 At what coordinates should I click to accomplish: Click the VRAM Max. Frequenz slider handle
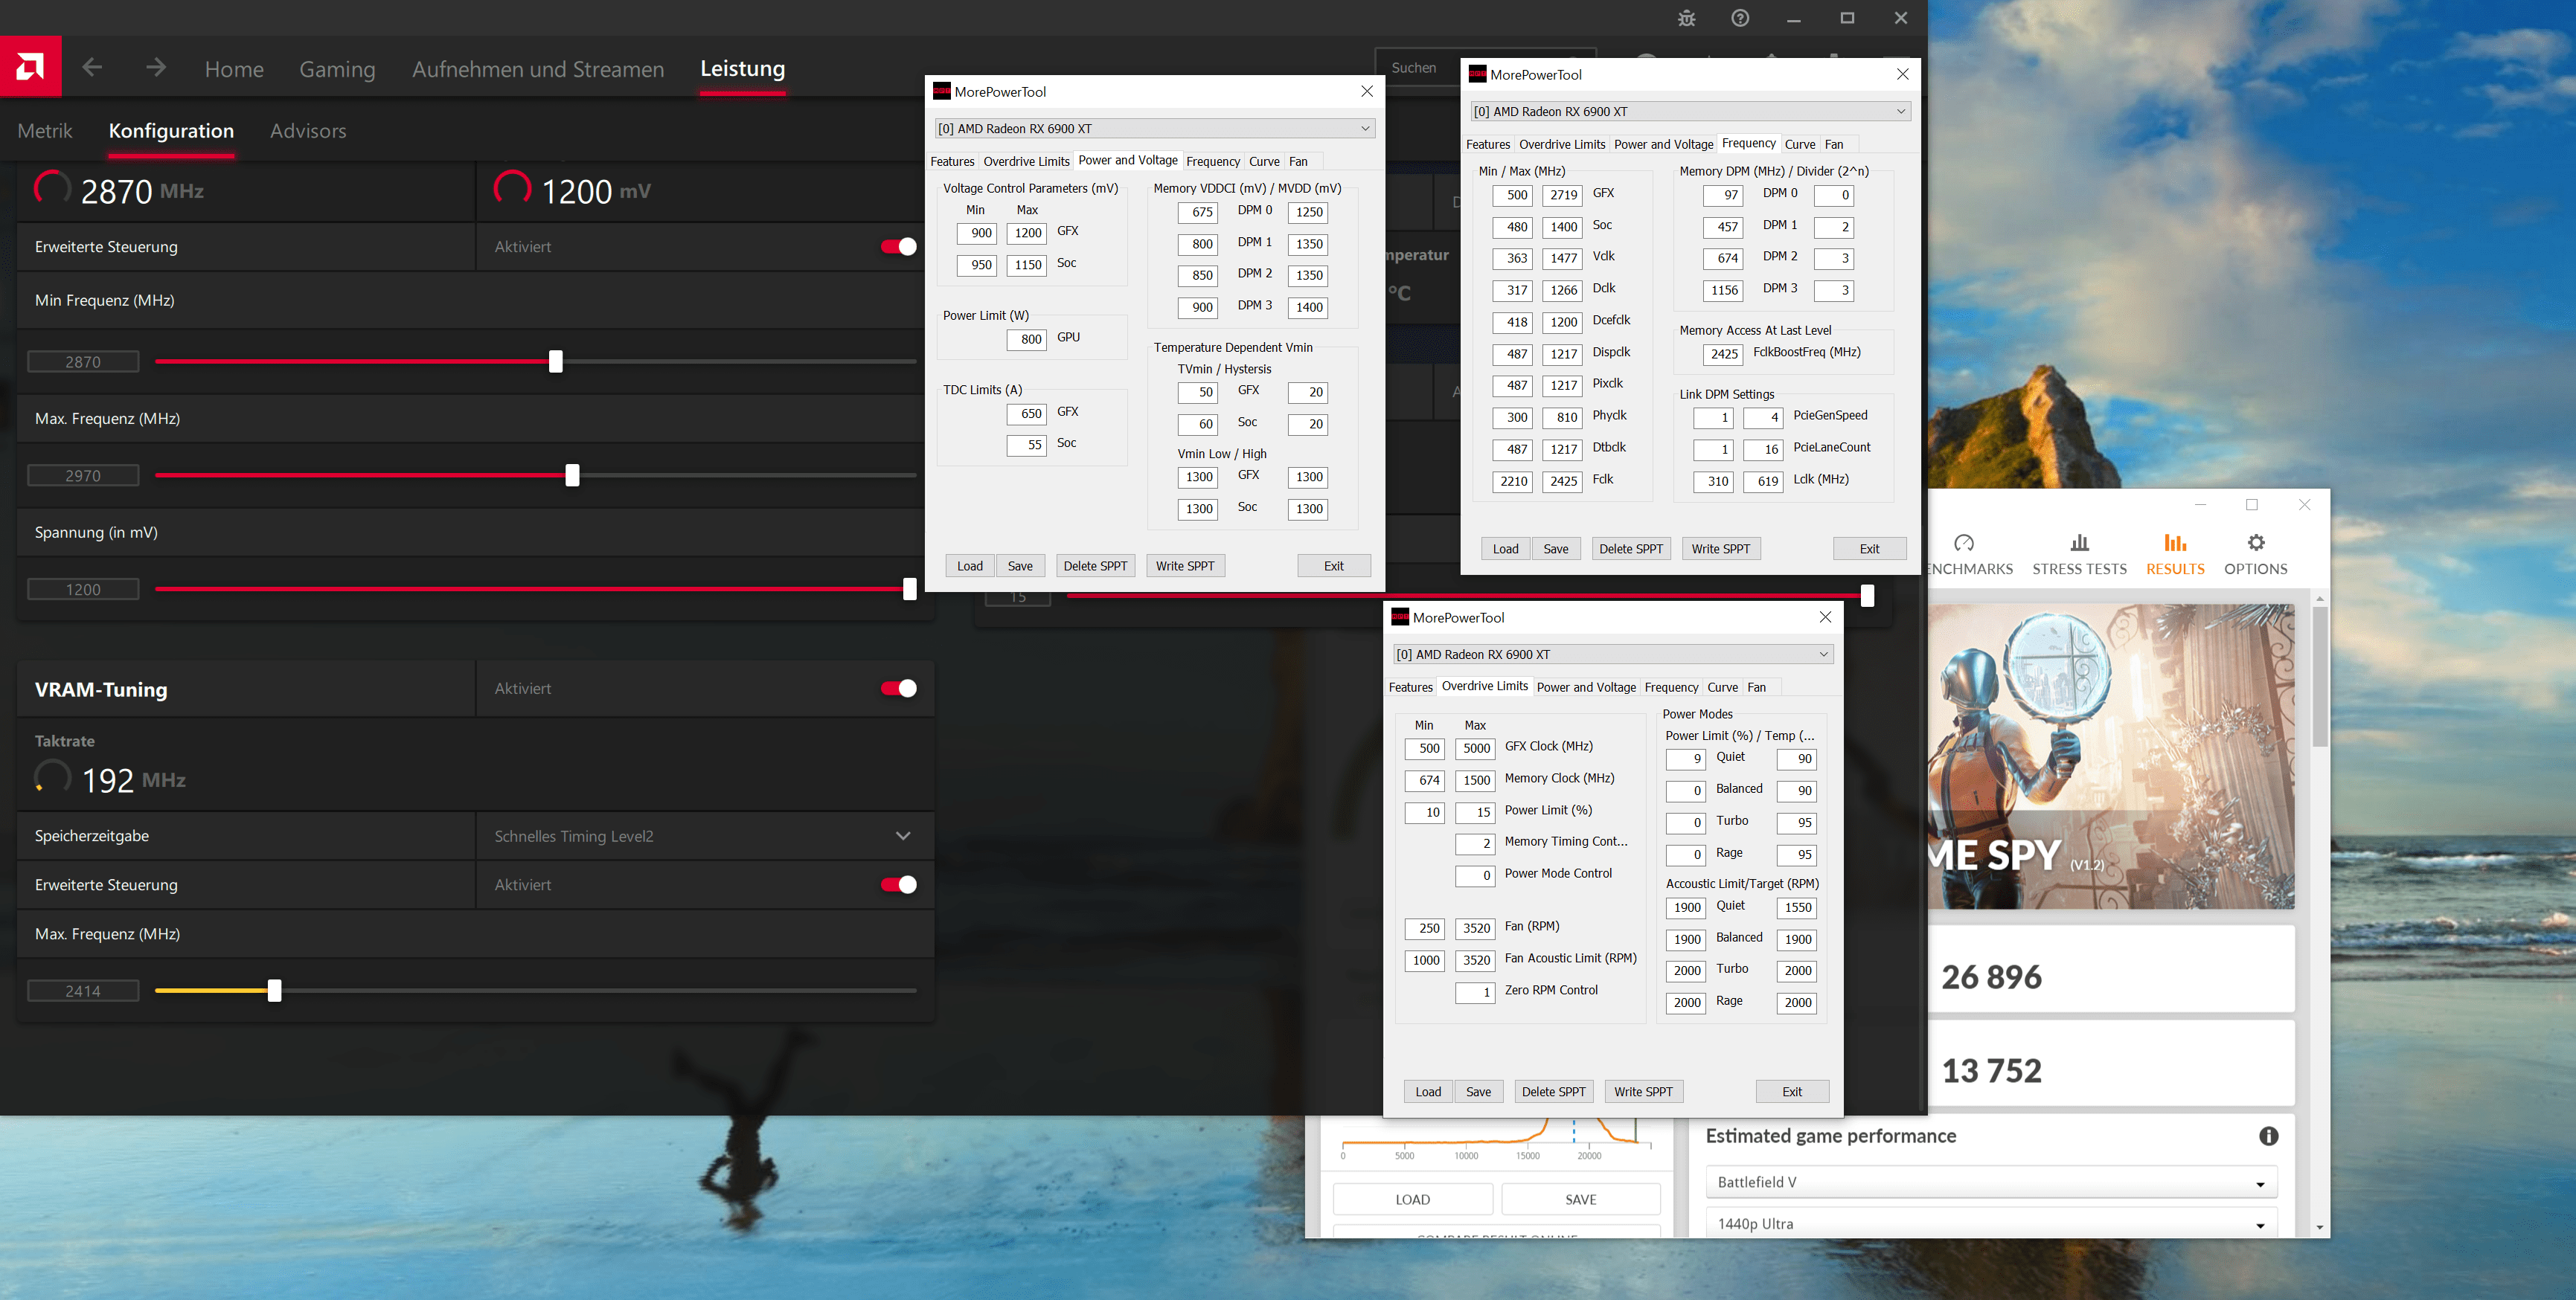point(274,991)
